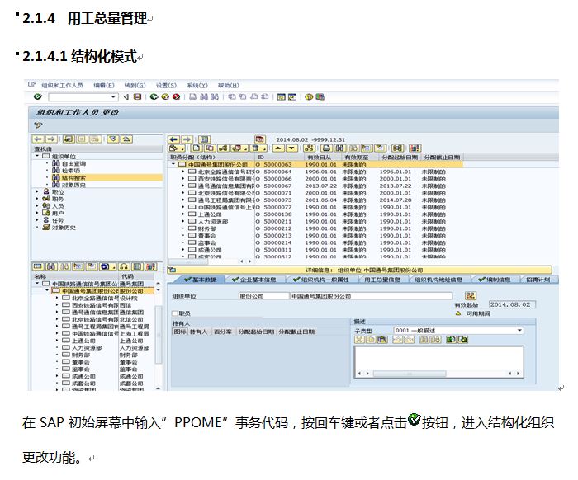This screenshot has width=578, height=480.
Task: Click the search-area forward arrow button
Action: 51,139
